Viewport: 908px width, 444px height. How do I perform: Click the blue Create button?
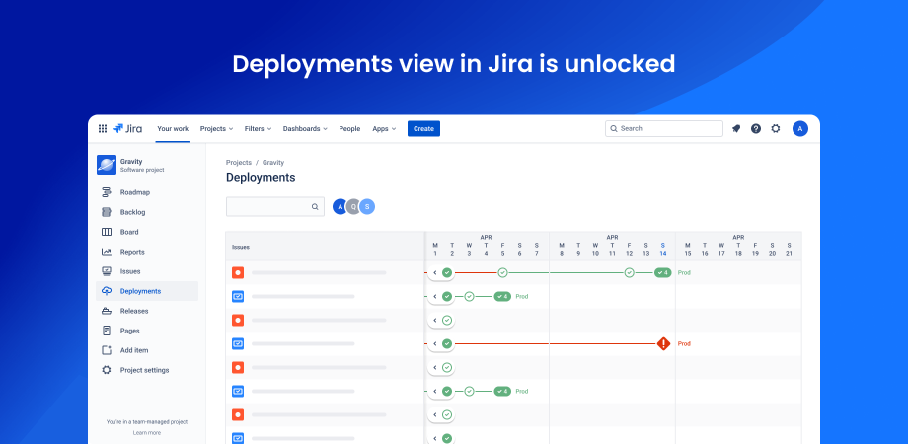423,128
